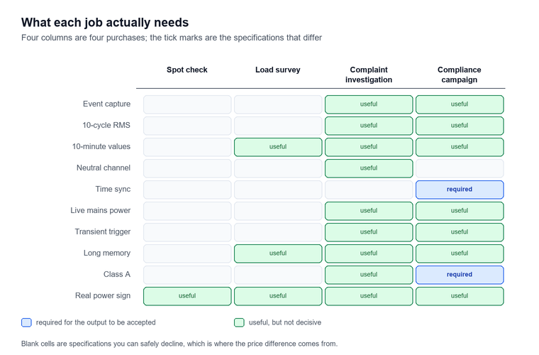The image size is (539, 355).
Task: Click legend text 'required for the output to be accepted'
Action: [x=96, y=322]
